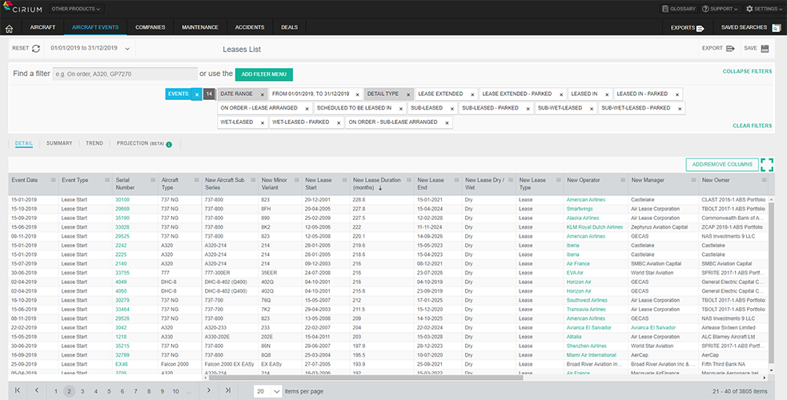Remove the Lease Extended filter chip

pyautogui.click(x=472, y=94)
